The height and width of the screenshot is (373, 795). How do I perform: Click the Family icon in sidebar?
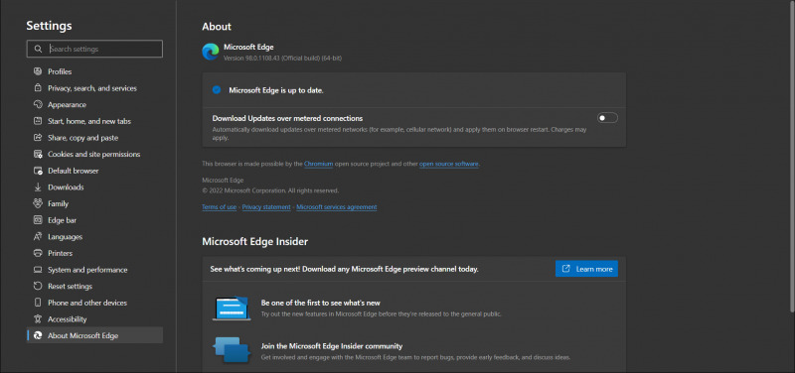click(x=38, y=203)
